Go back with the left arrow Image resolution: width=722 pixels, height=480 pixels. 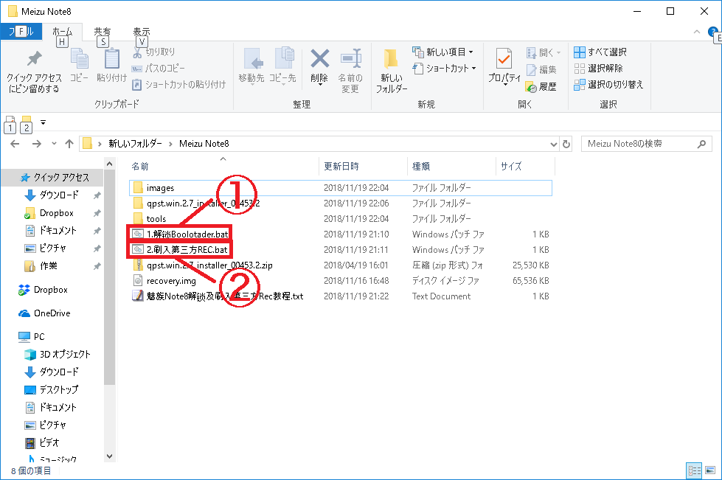tap(15, 144)
